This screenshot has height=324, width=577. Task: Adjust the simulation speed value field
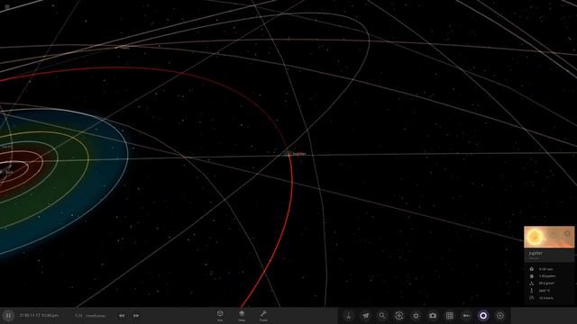pyautogui.click(x=90, y=316)
